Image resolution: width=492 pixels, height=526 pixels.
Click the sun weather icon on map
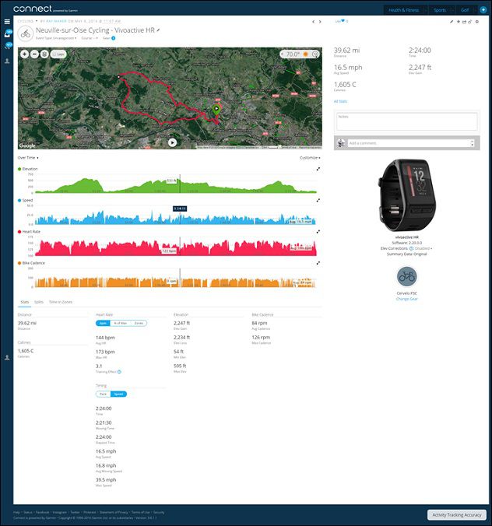[x=306, y=54]
